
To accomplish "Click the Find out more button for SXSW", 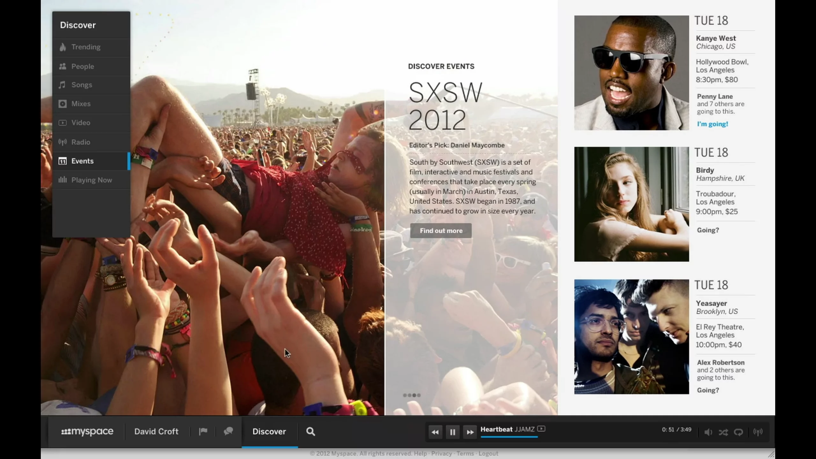I will pyautogui.click(x=441, y=230).
